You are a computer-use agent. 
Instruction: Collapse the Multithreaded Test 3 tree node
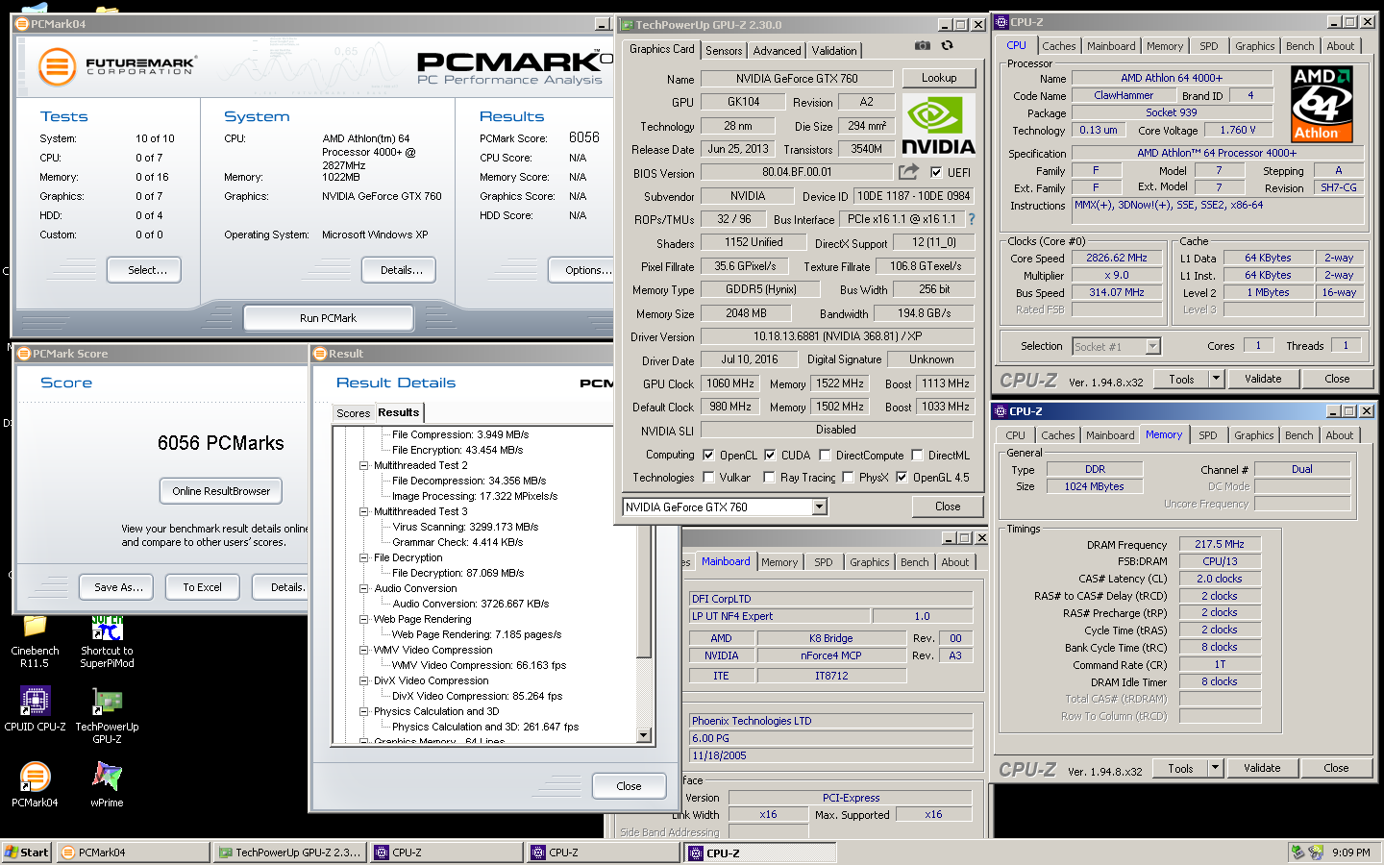pos(364,511)
